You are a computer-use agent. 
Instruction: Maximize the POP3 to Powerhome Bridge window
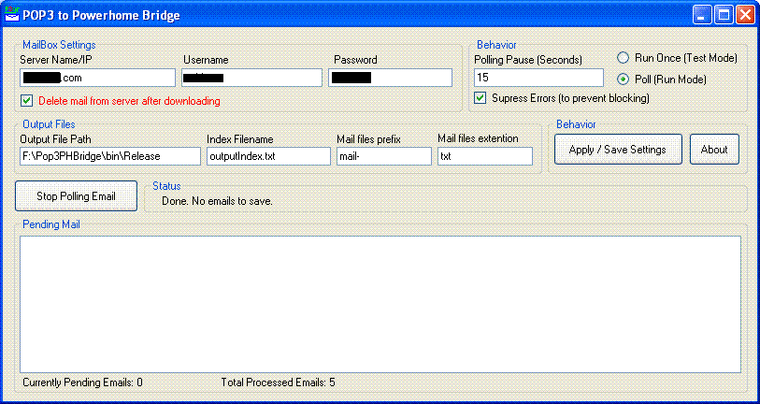click(724, 15)
